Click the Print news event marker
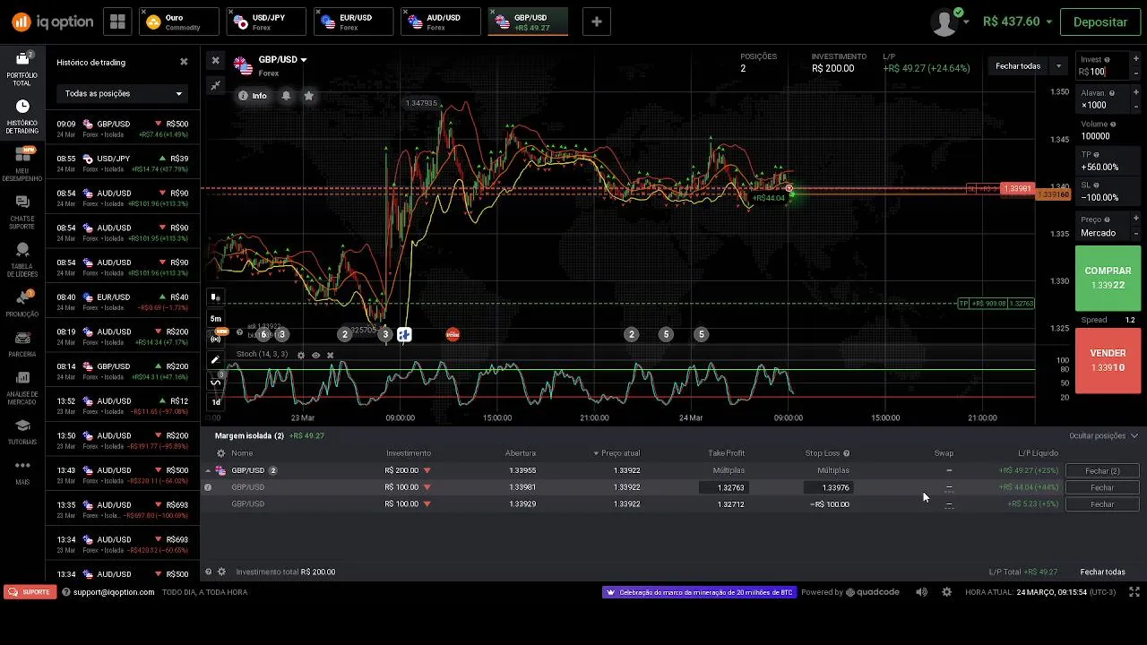This screenshot has width=1147, height=645. (x=453, y=334)
